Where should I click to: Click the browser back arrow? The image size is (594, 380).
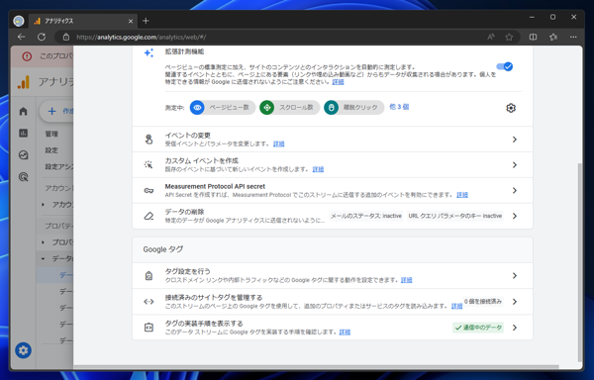pyautogui.click(x=21, y=37)
